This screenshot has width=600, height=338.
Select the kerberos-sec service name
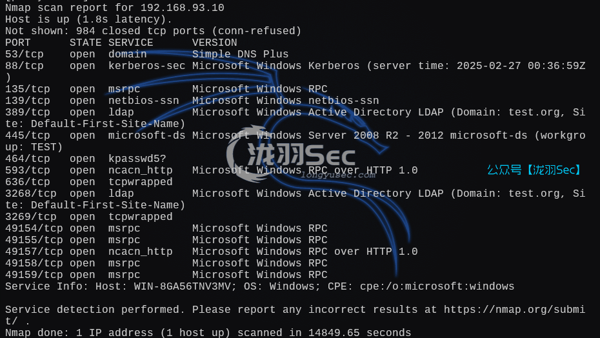pyautogui.click(x=146, y=66)
